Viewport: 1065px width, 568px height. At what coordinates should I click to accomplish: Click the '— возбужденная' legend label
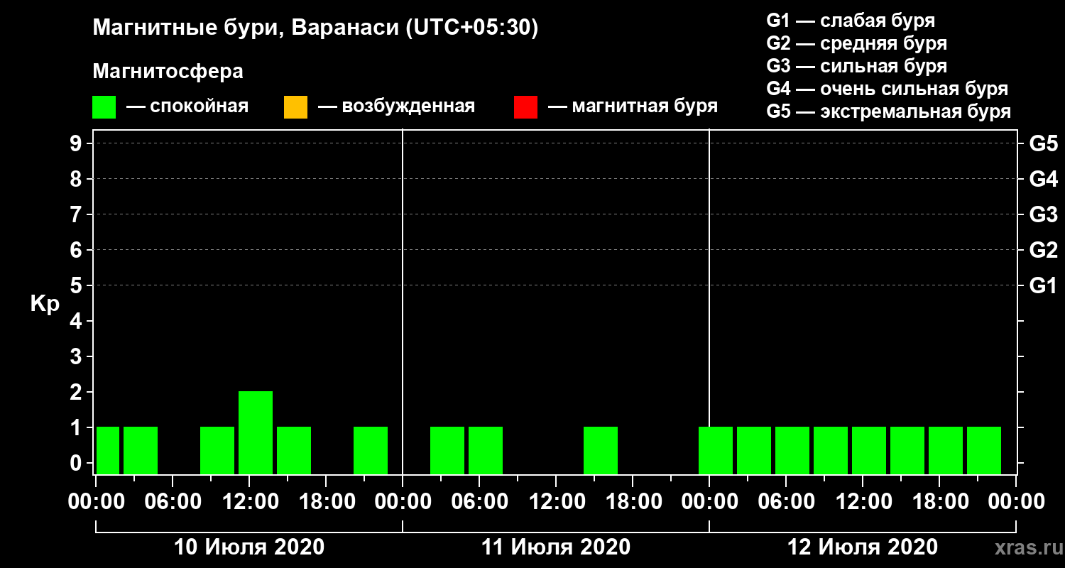(396, 107)
